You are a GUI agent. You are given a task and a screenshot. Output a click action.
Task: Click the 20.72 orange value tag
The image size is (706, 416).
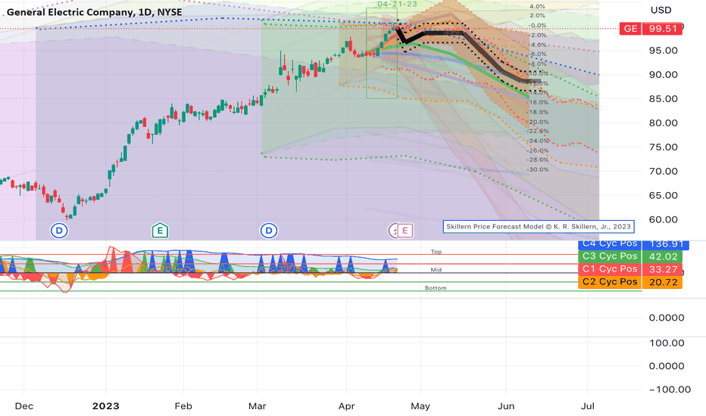(663, 282)
